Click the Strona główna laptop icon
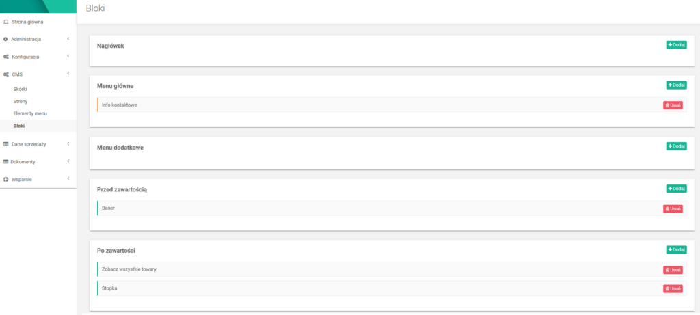 tap(5, 22)
